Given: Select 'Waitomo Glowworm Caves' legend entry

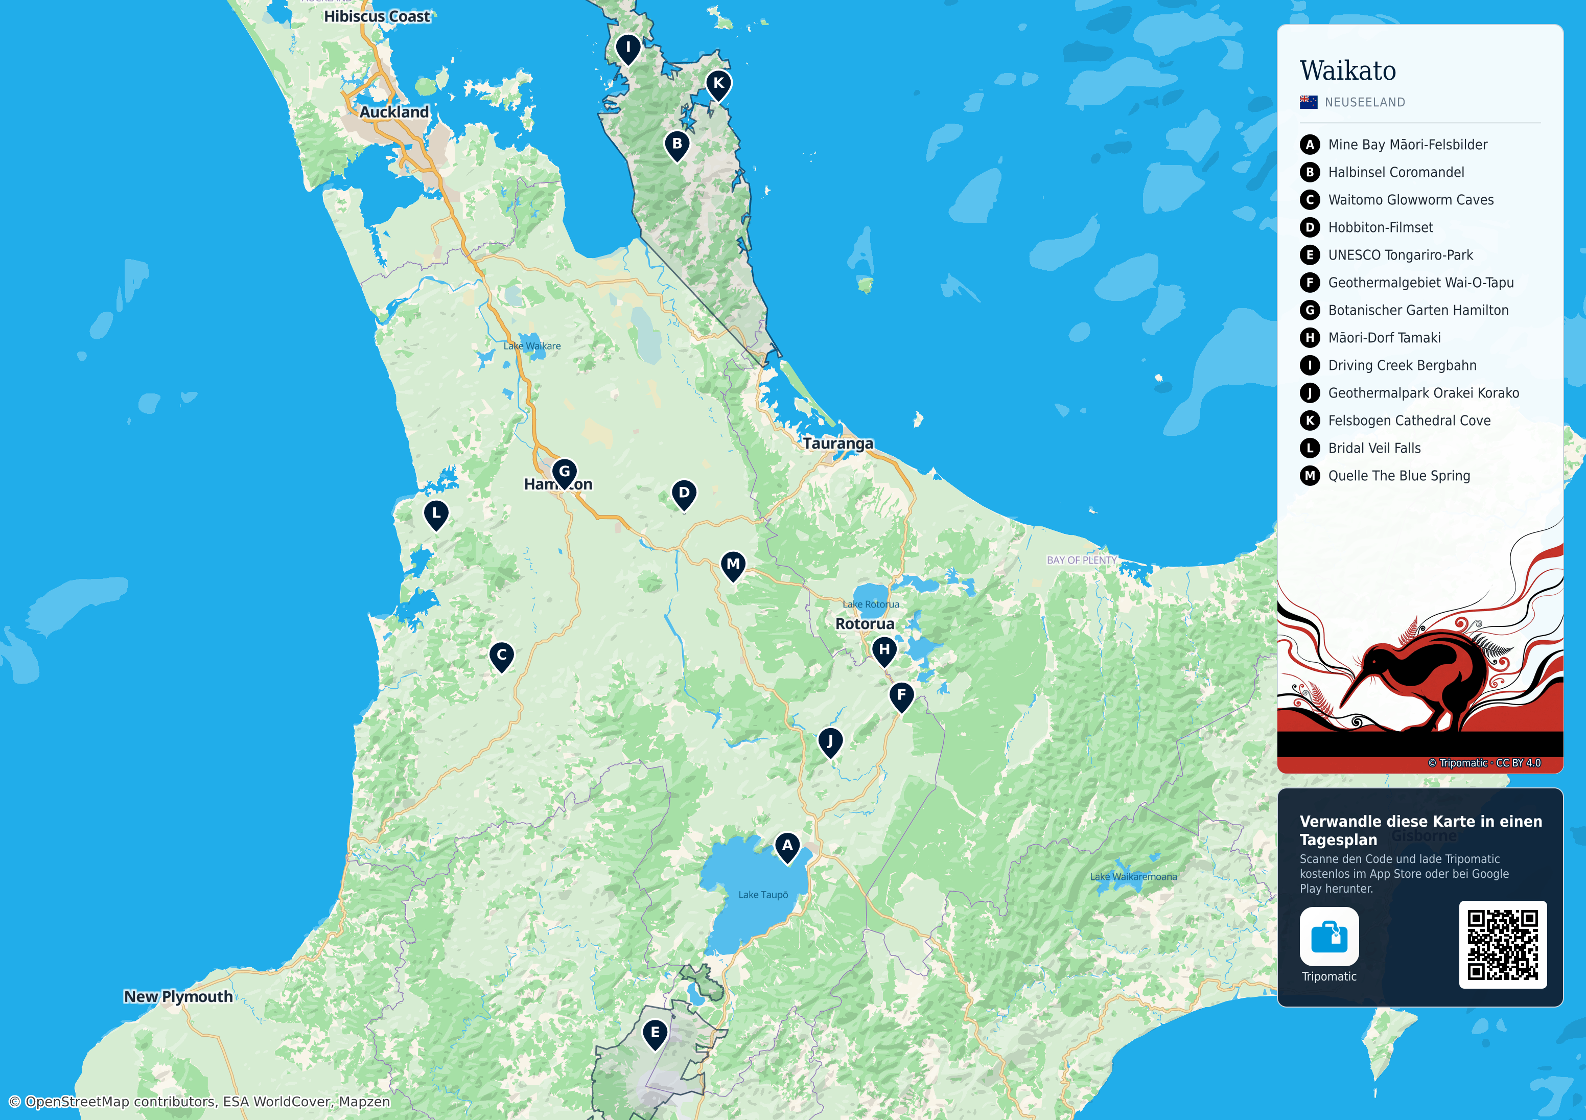Looking at the screenshot, I should coord(1411,200).
